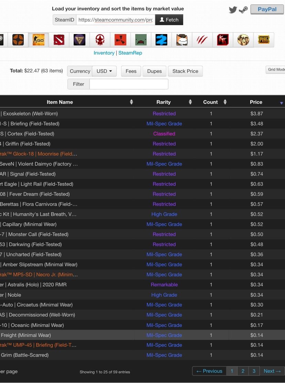Click the Fever Dream (Field-Tested) item
The height and width of the screenshot is (383, 285).
(x=35, y=194)
